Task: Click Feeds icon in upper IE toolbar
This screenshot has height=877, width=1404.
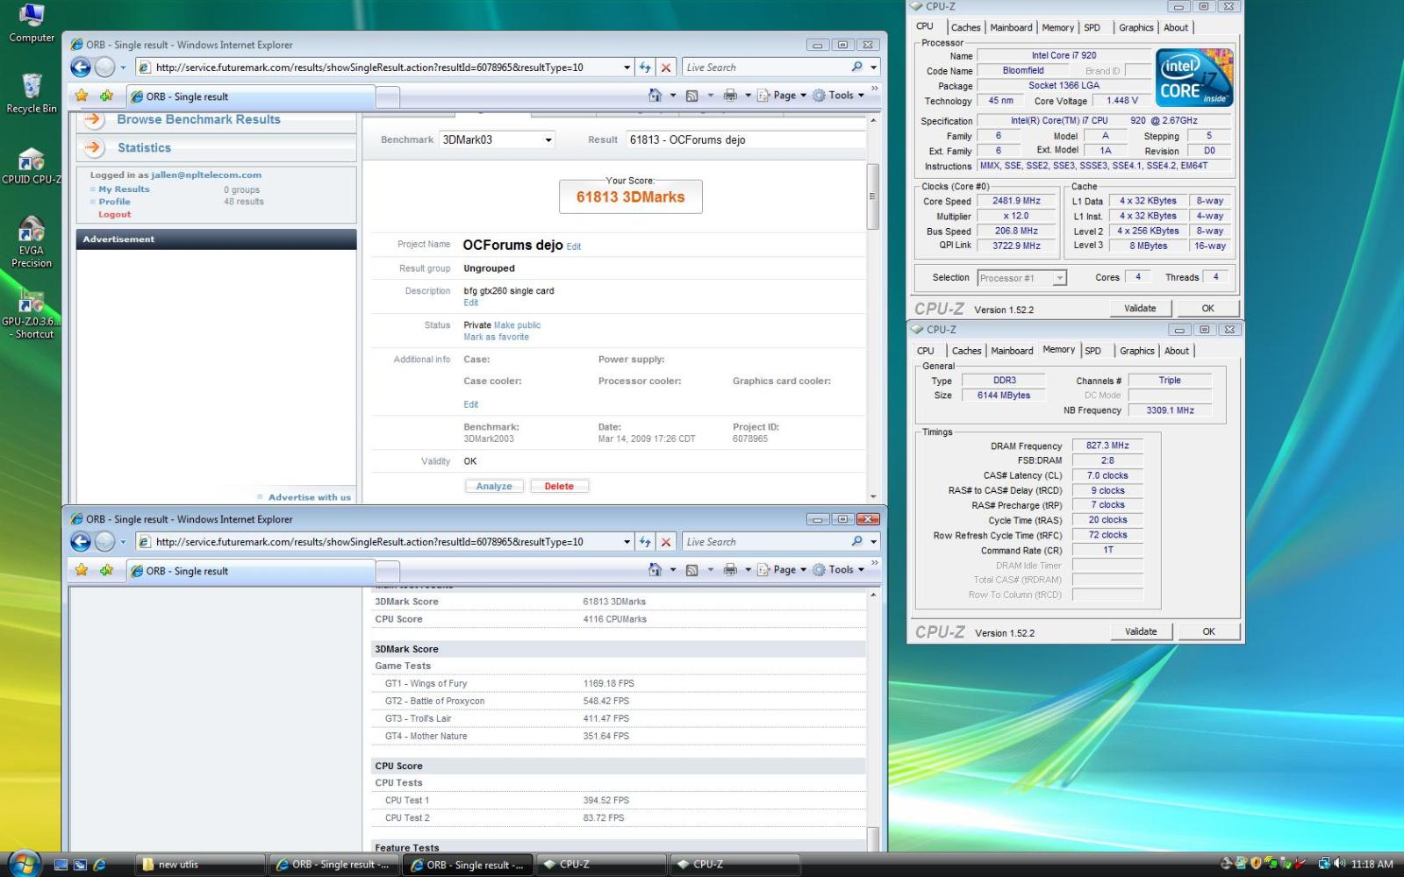Action: [x=691, y=96]
